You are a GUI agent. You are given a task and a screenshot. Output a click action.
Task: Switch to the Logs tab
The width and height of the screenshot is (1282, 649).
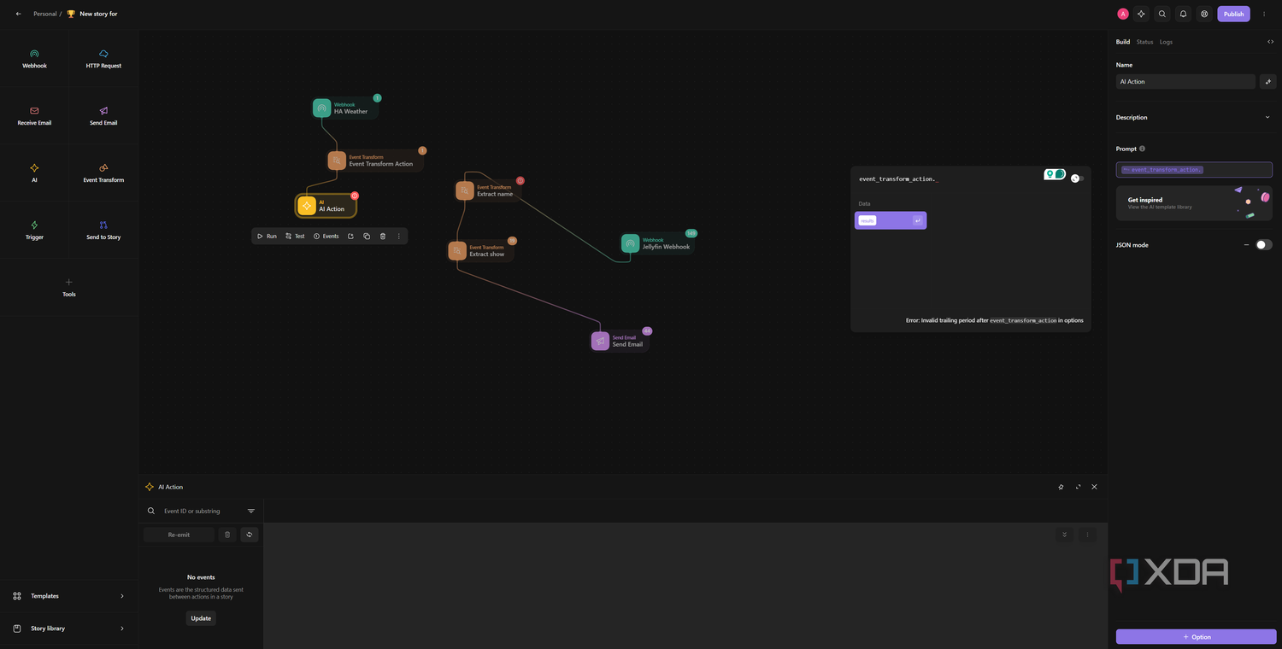pos(1166,42)
